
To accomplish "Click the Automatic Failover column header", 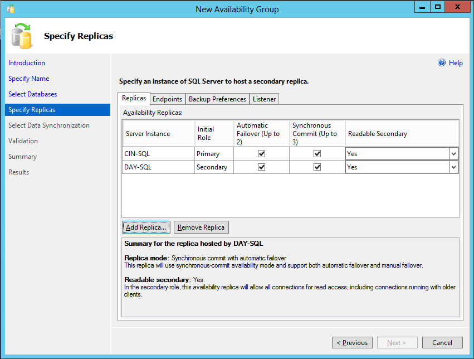I will pos(261,133).
